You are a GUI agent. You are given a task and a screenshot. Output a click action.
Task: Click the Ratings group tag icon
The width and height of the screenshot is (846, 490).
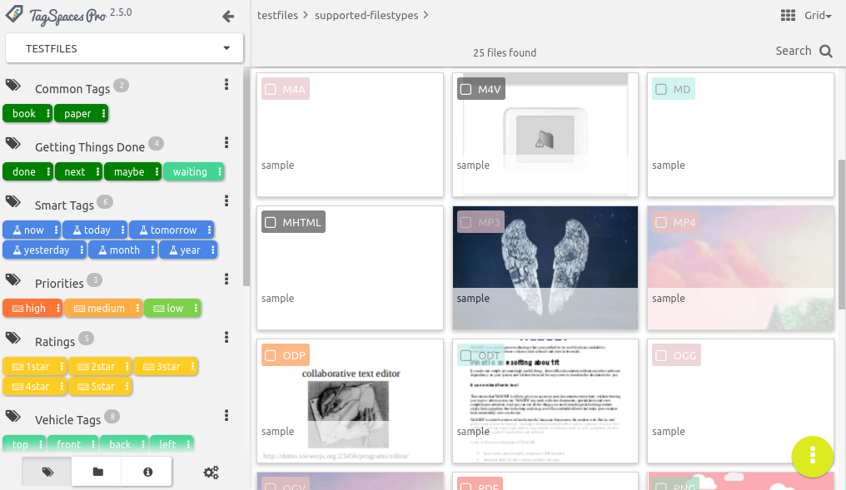tap(13, 338)
